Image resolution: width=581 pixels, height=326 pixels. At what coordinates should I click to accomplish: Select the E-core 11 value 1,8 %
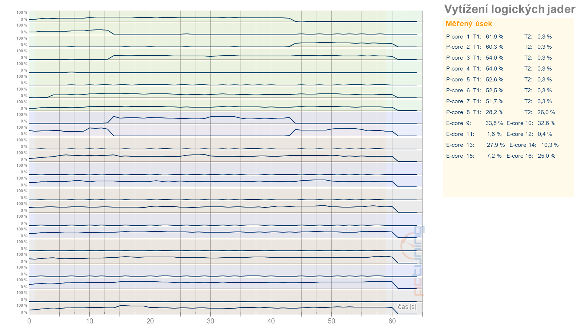(x=494, y=134)
